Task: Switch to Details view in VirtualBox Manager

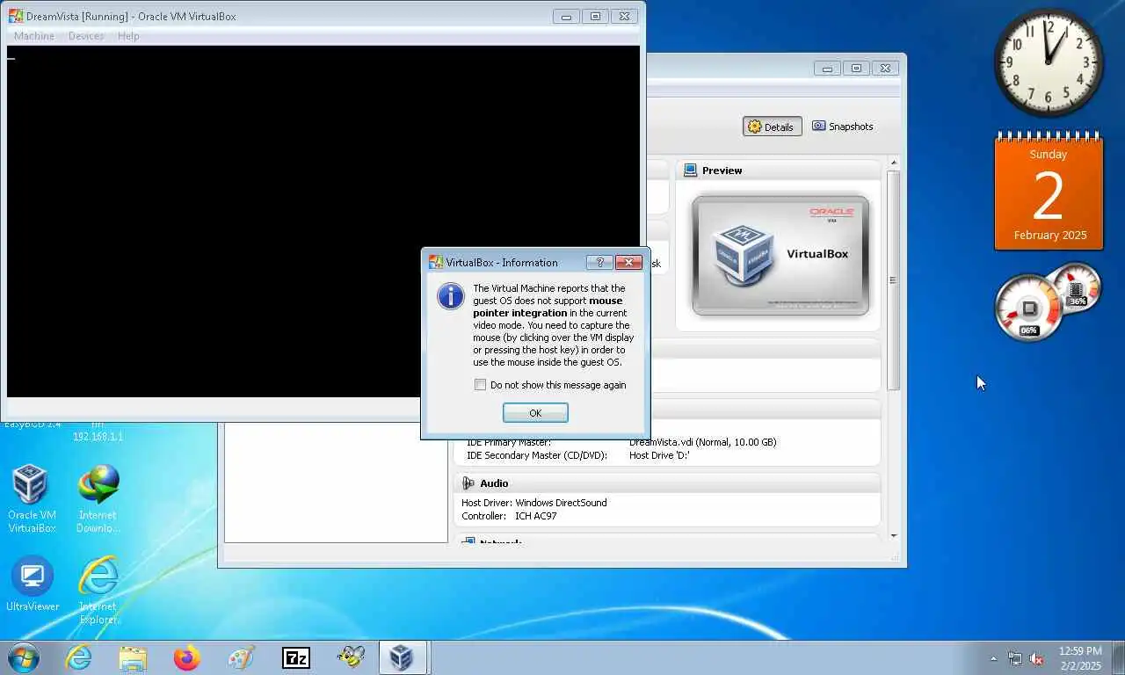Action: 771,127
